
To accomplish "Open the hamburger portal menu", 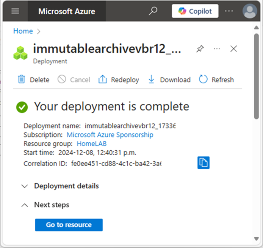I will click(x=15, y=11).
